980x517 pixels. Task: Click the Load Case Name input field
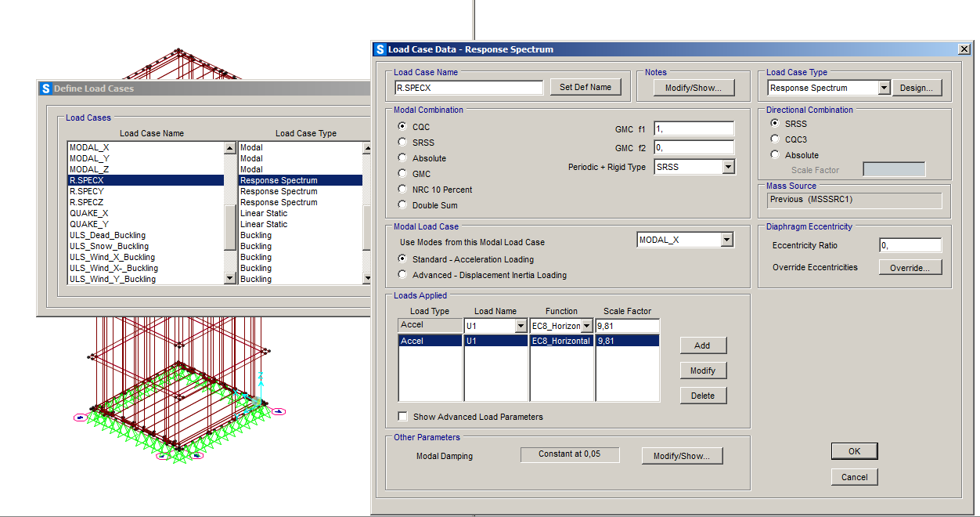[468, 88]
